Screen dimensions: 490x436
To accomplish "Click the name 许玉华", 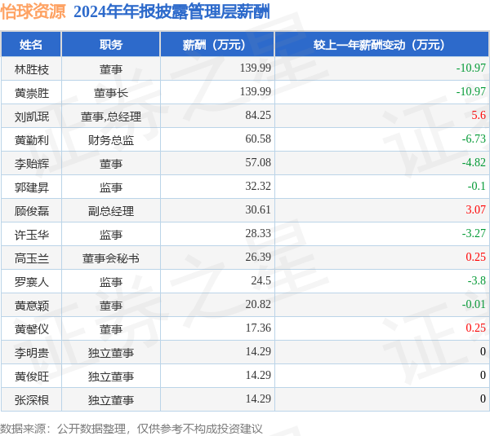I will [x=32, y=235].
